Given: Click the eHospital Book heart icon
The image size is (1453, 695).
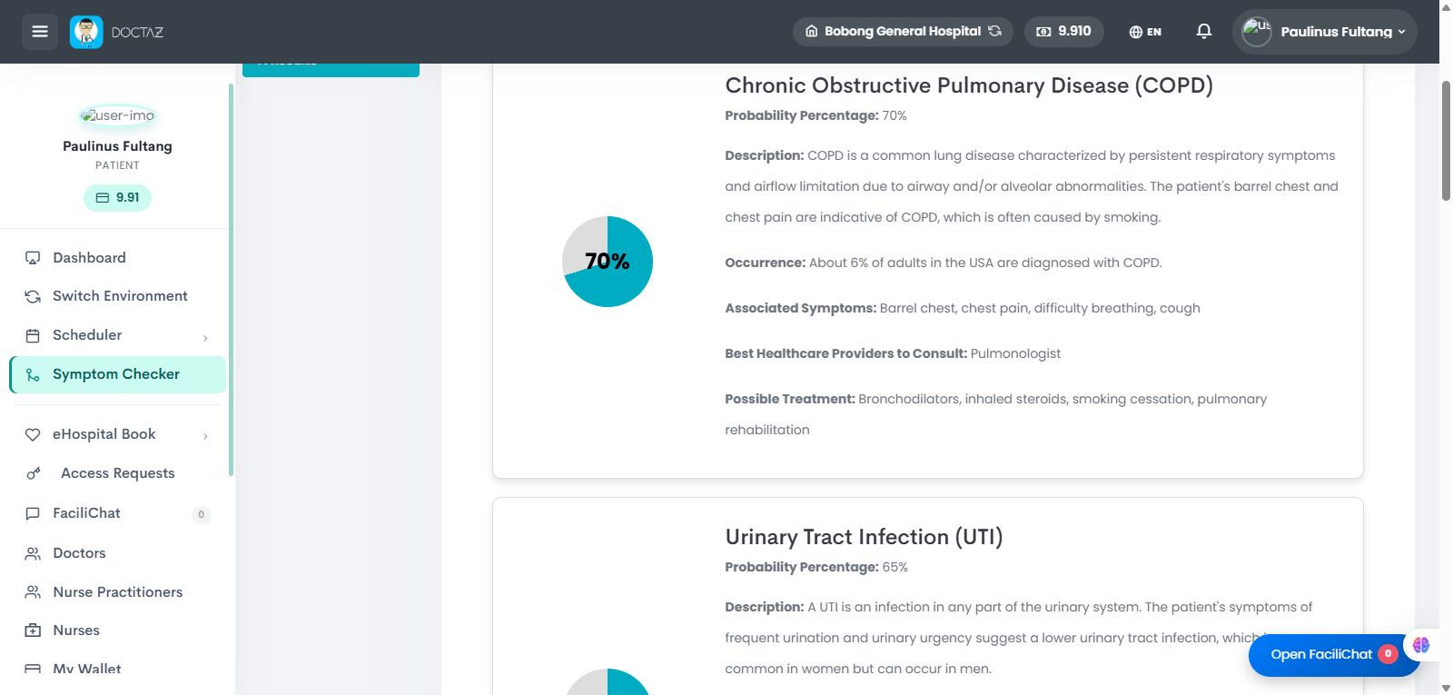Looking at the screenshot, I should point(33,435).
